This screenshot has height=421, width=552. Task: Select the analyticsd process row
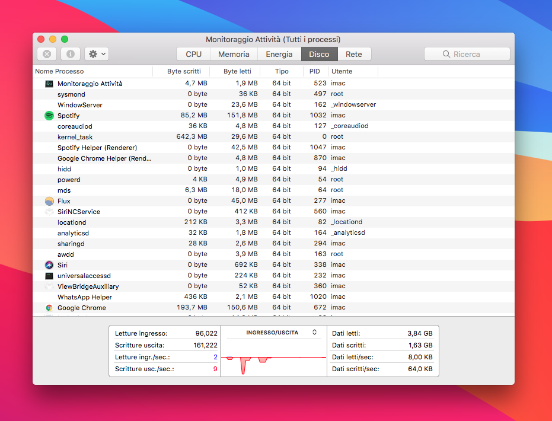tap(273, 233)
